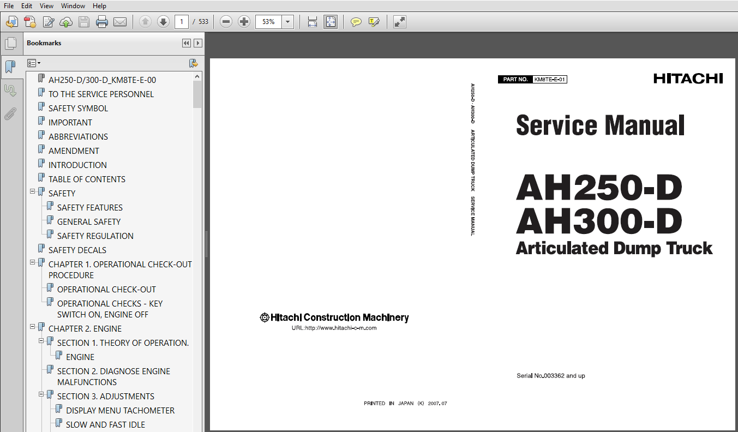
Task: Collapse CHAPTER 1 OPERATIONAL CHECK-OUT PROCEDURE node
Action: [x=33, y=262]
